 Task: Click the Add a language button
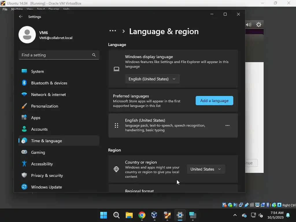[x=214, y=101]
